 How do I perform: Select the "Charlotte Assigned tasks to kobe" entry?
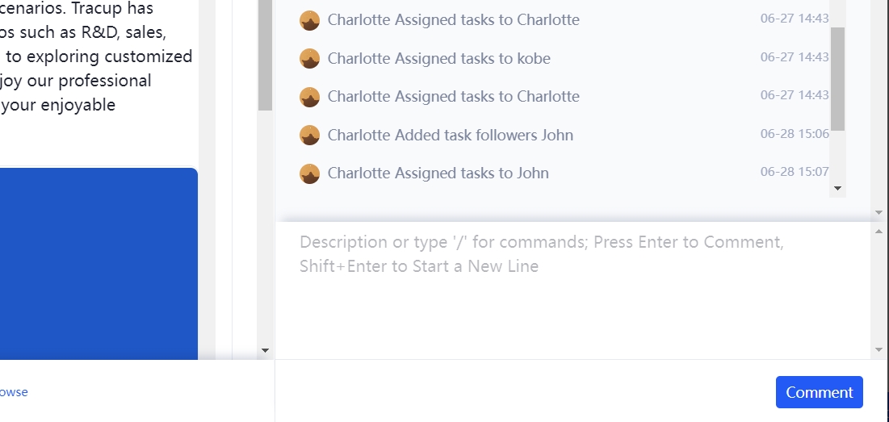tap(439, 58)
